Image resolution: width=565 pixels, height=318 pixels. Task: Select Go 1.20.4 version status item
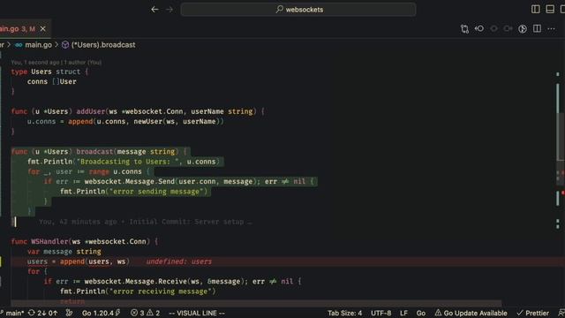pos(101,313)
